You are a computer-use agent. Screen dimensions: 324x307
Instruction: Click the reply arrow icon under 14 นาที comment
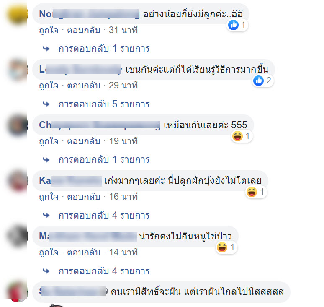[46, 271]
